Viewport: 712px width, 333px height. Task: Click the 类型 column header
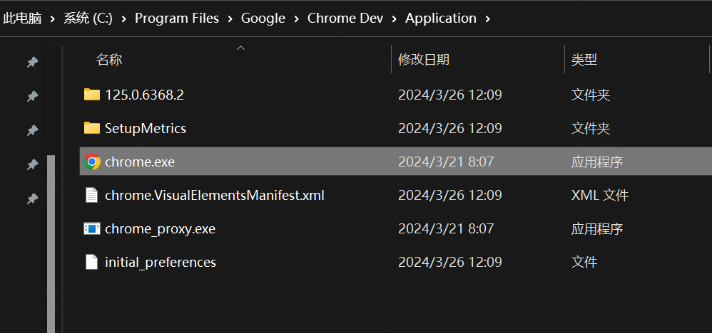pyautogui.click(x=584, y=60)
